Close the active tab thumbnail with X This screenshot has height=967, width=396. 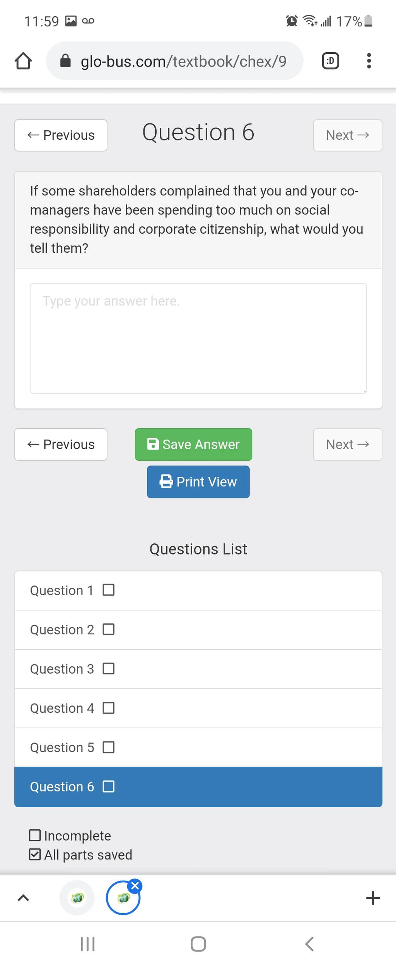click(135, 886)
